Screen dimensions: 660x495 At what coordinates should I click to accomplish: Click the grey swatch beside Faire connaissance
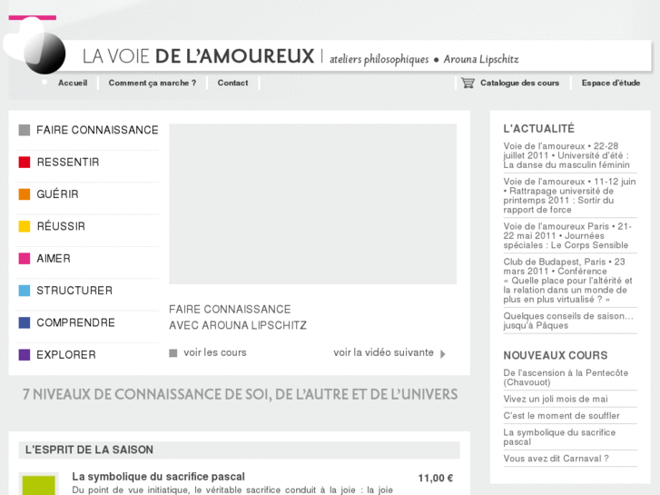pyautogui.click(x=25, y=130)
